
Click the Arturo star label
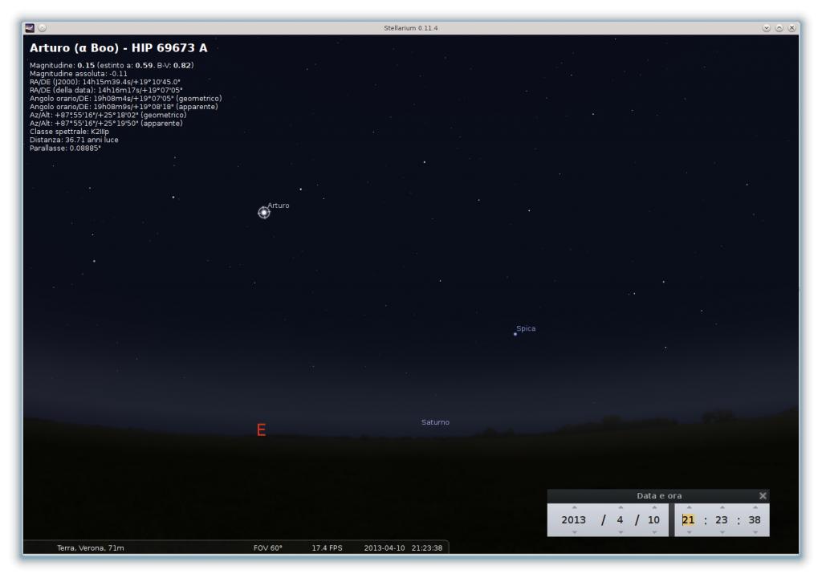(x=279, y=205)
